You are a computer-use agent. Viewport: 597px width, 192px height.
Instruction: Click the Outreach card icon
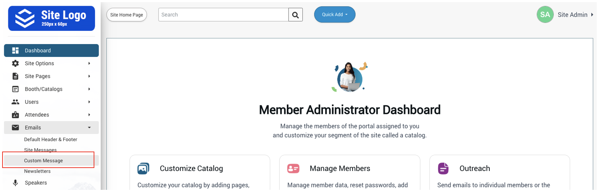pyautogui.click(x=443, y=168)
